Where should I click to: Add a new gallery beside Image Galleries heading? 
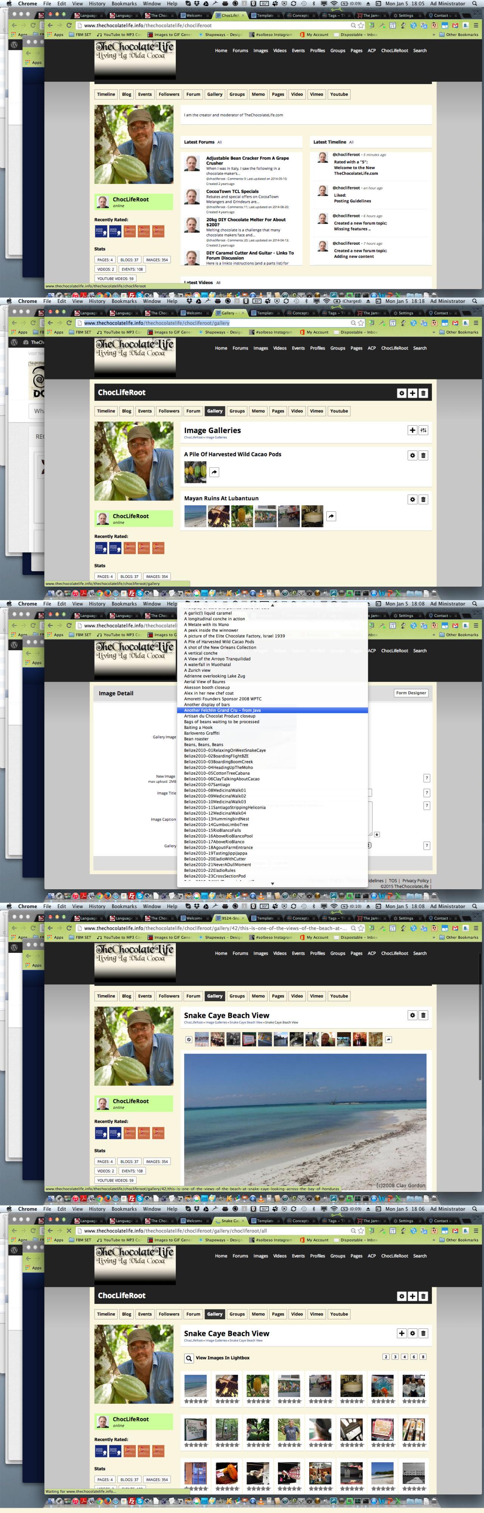[412, 430]
